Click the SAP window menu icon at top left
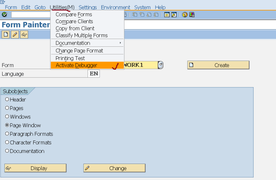 pyautogui.click(x=3, y=2)
